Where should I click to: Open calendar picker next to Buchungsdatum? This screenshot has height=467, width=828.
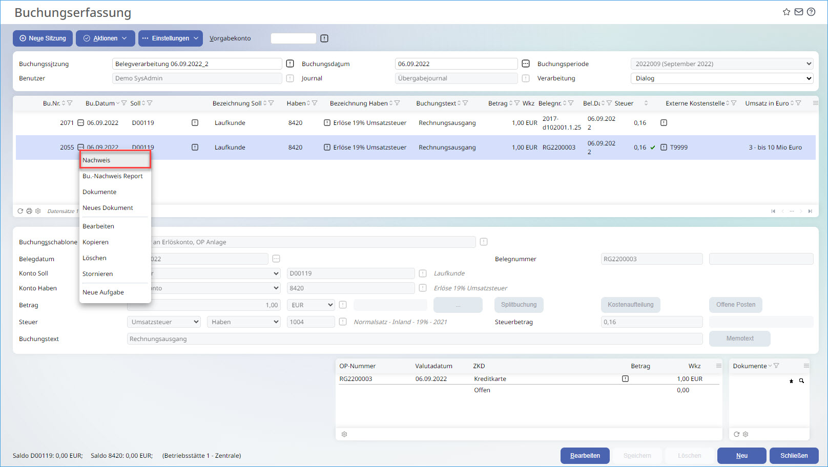coord(526,63)
